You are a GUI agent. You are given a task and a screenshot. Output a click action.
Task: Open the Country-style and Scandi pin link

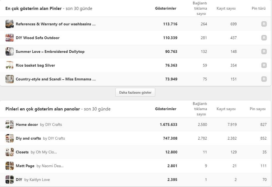[56, 79]
